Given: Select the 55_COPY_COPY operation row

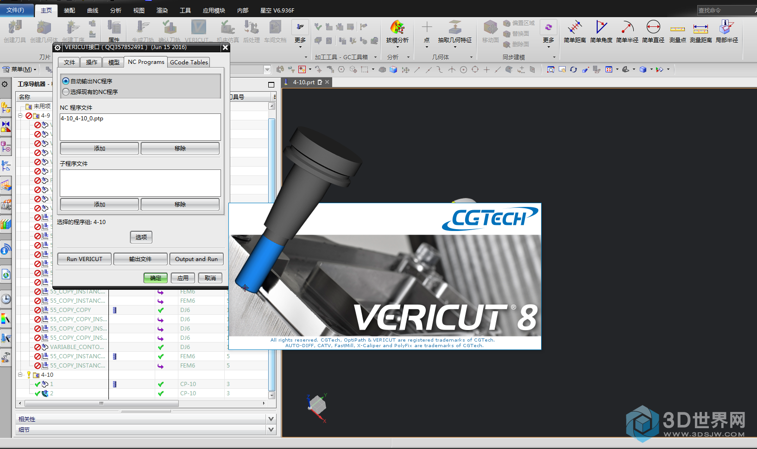Looking at the screenshot, I should click(70, 310).
